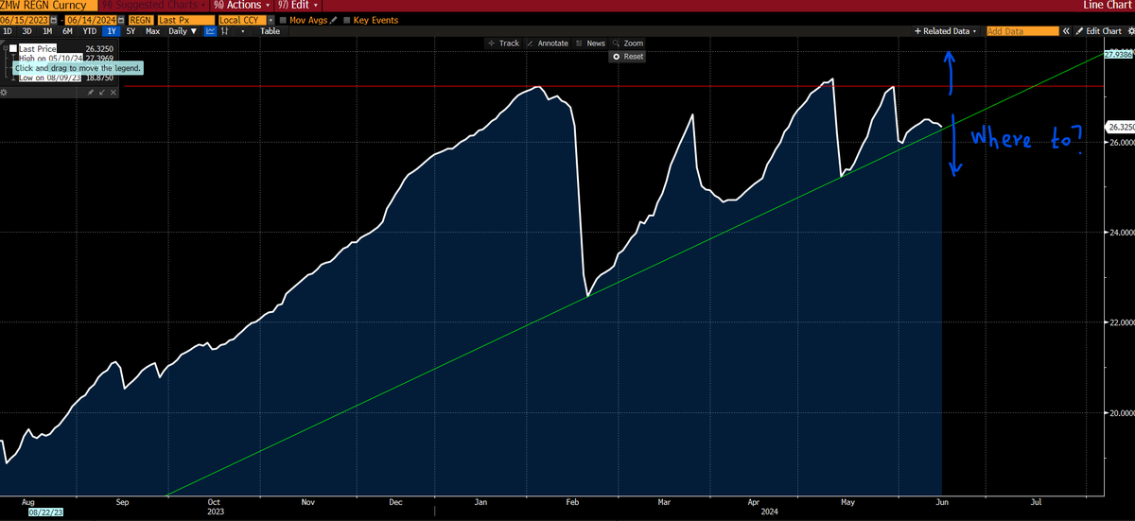Click the Mov Avgs pencil edit icon
This screenshot has width=1135, height=521.
333,20
